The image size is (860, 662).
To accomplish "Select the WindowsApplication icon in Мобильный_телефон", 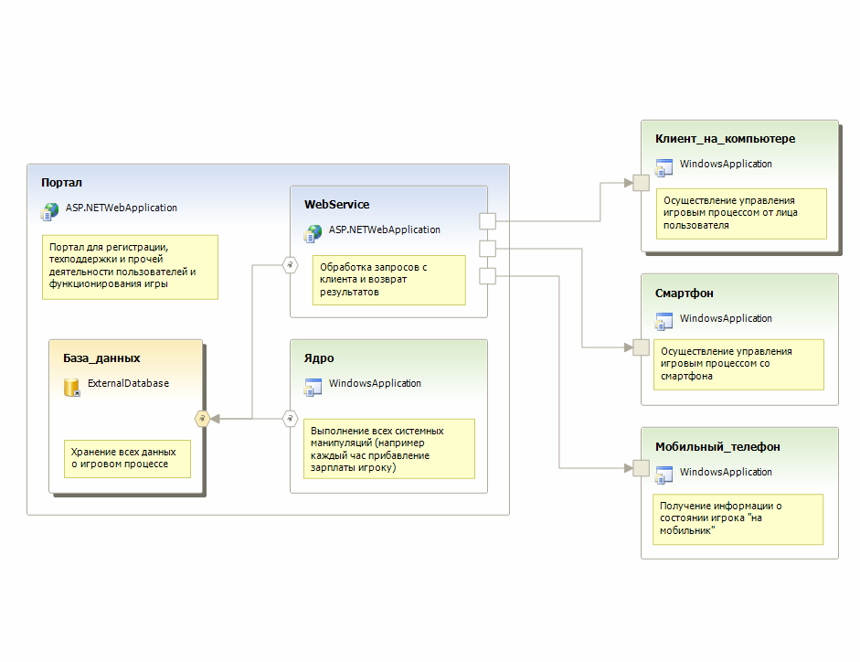I will point(664,475).
